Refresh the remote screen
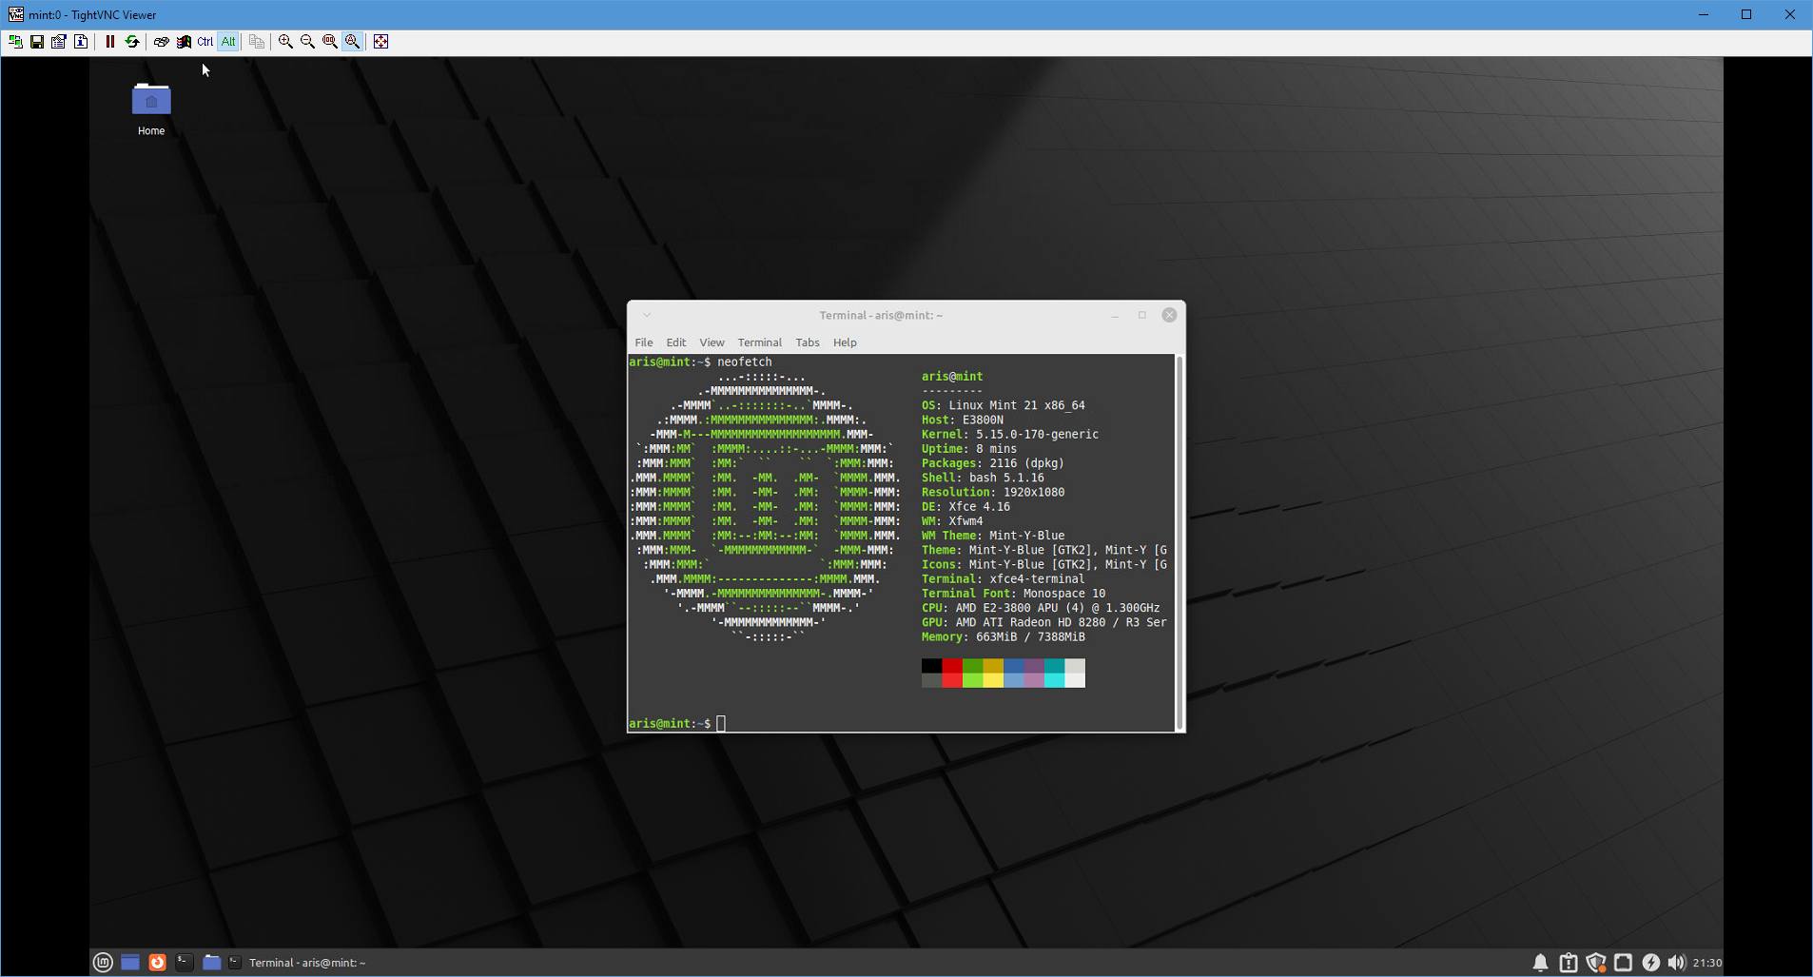This screenshot has width=1813, height=977. (x=132, y=42)
